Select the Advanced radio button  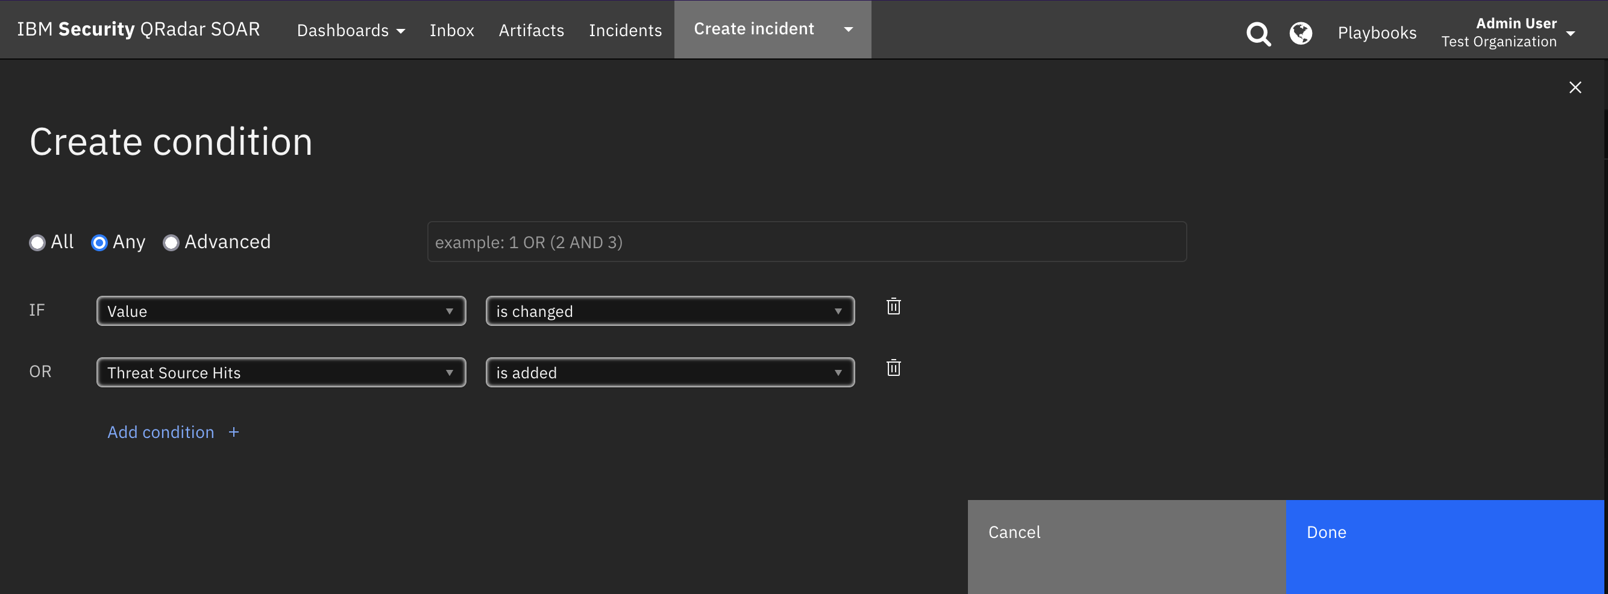tap(171, 242)
